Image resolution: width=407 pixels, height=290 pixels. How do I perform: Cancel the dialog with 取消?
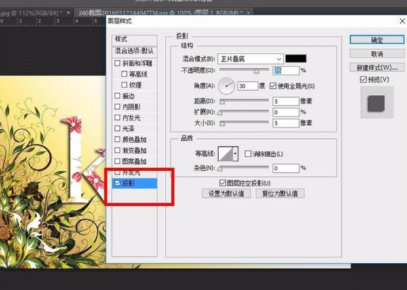tap(377, 54)
